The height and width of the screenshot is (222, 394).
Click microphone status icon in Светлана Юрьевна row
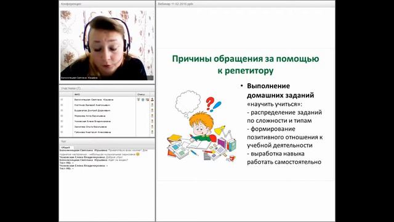coord(139,100)
